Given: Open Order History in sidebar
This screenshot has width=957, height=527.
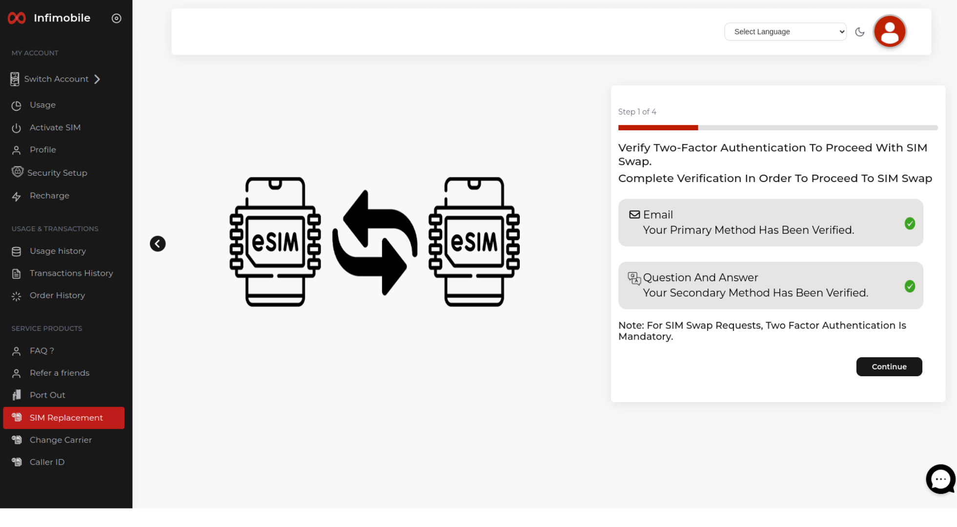Looking at the screenshot, I should pos(57,295).
